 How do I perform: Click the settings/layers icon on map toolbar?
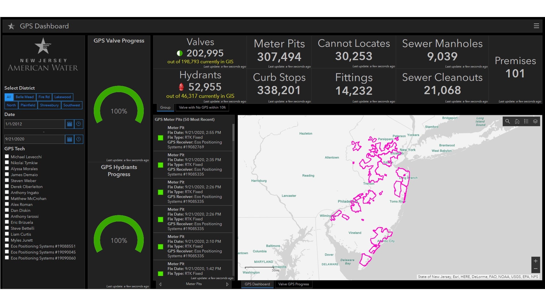click(536, 122)
